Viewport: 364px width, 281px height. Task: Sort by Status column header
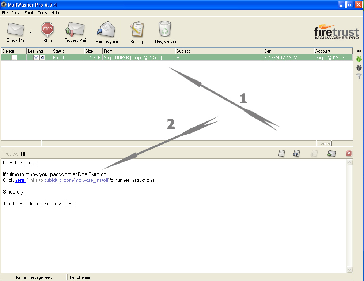(68, 51)
